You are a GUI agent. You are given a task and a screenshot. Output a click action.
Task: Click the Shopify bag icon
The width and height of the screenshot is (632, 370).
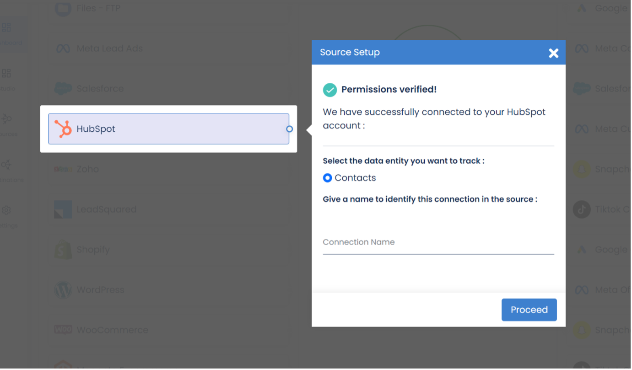(63, 250)
